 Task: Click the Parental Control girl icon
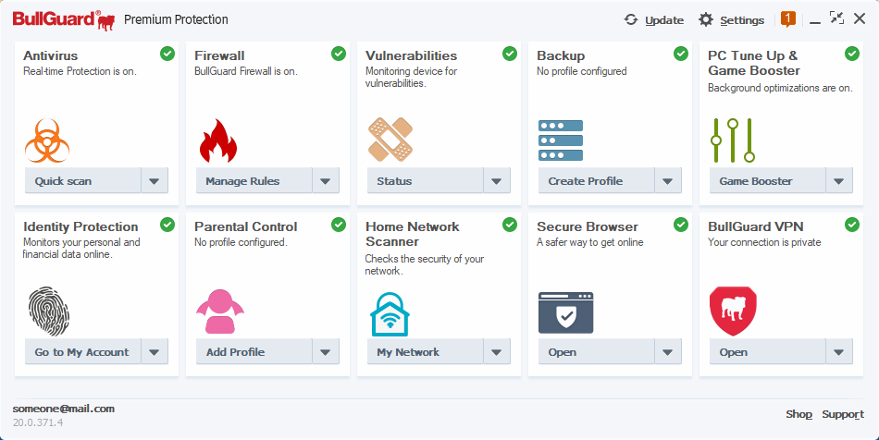219,311
